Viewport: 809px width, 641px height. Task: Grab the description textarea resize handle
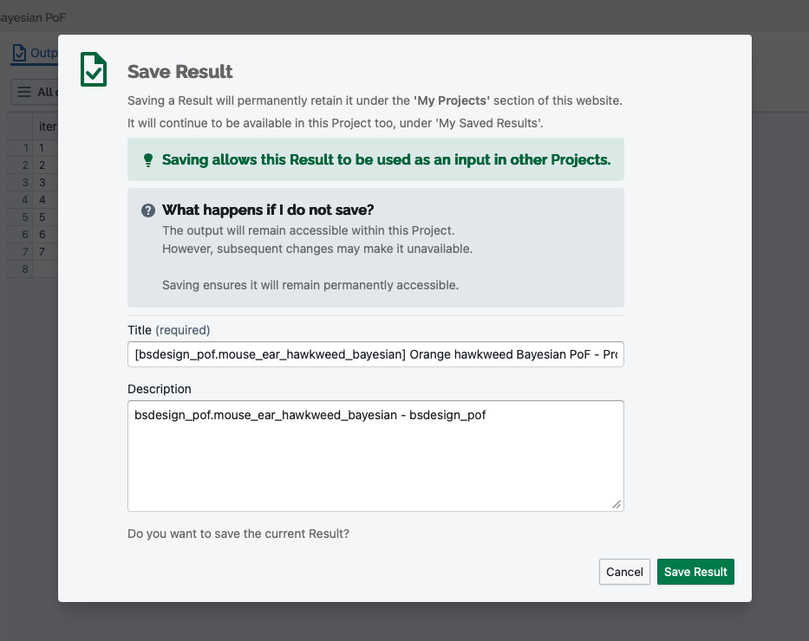click(617, 504)
